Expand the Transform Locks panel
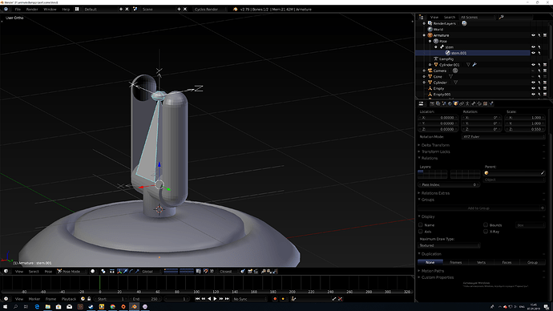Screen dimensions: 553x311 (x=435, y=151)
